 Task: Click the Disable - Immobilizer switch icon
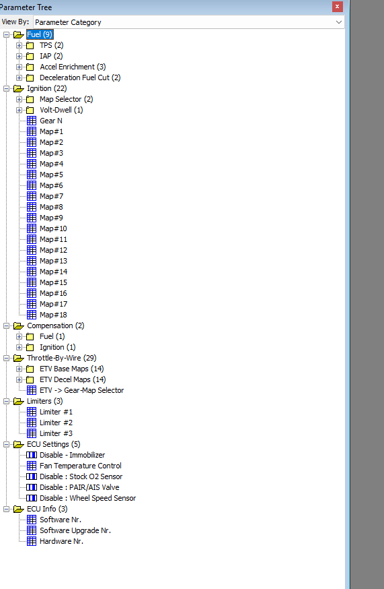[x=32, y=455]
